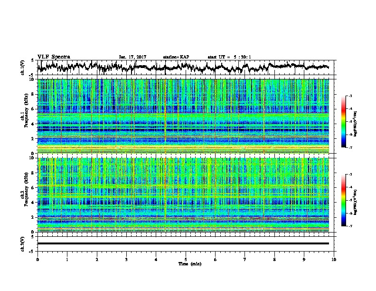Viewport: 376px width, 291px height.
Task: Click the 'station=KAP' label
Action: point(176,57)
